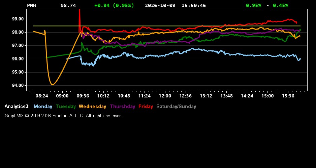The height and width of the screenshot is (168, 316).
Task: Click the GraphMIX copyright notice
Action: point(64,116)
